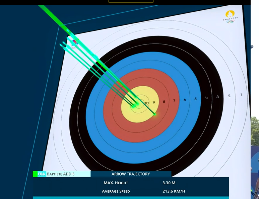Click the Average Speed label
259x199 pixels.
click(116, 191)
